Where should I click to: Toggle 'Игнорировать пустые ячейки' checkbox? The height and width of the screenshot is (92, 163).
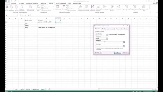pyautogui.click(x=109, y=34)
